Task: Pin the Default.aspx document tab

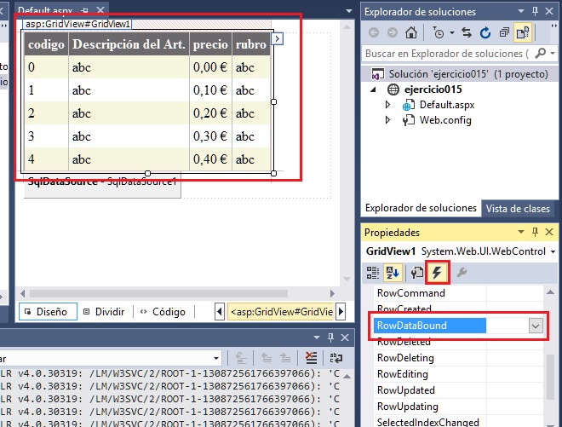Action: [84, 11]
